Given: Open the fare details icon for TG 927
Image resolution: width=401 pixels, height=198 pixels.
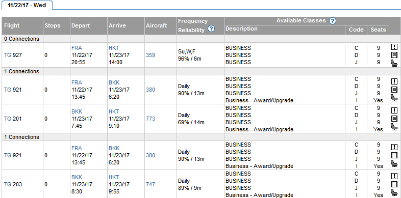Looking at the screenshot, I should tap(394, 55).
